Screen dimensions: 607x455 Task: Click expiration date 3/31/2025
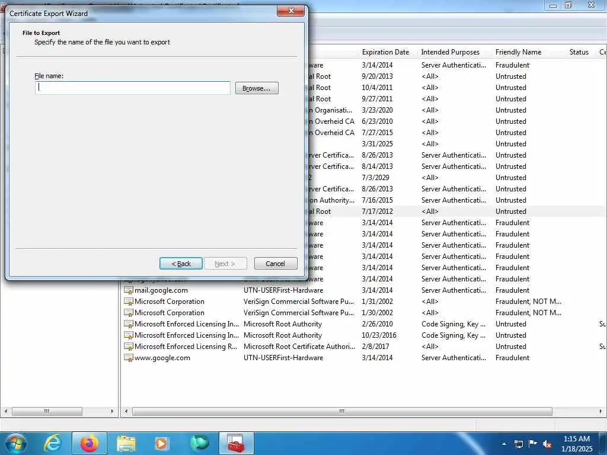point(377,144)
